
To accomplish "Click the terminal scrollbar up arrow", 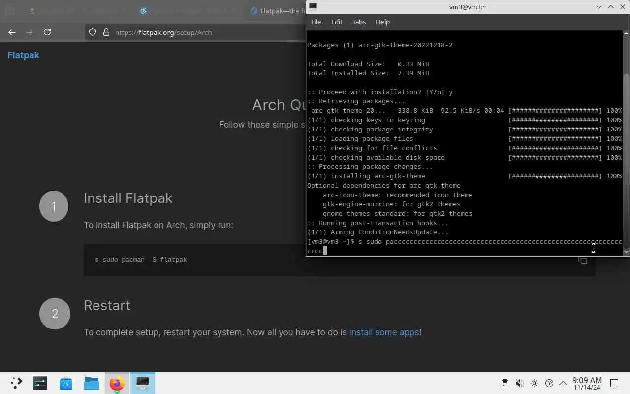I will 626,33.
